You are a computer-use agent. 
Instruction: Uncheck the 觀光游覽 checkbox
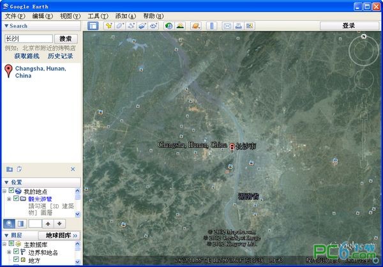16,198
